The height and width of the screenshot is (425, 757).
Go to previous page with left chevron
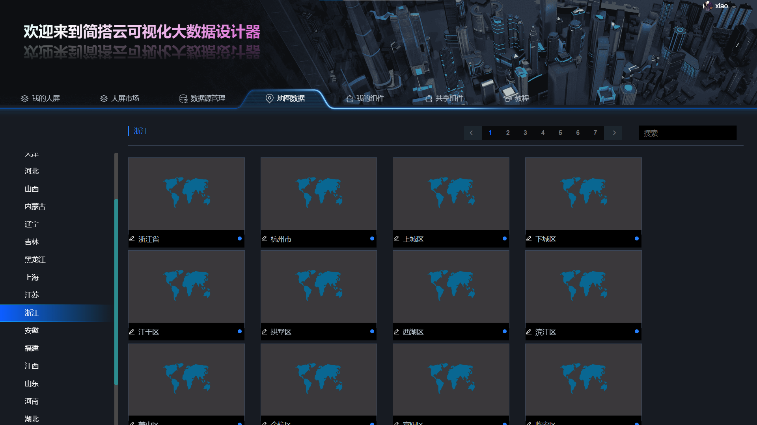tap(472, 133)
